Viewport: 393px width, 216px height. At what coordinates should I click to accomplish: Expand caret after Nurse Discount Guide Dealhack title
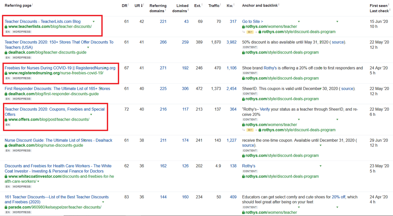click(x=85, y=140)
